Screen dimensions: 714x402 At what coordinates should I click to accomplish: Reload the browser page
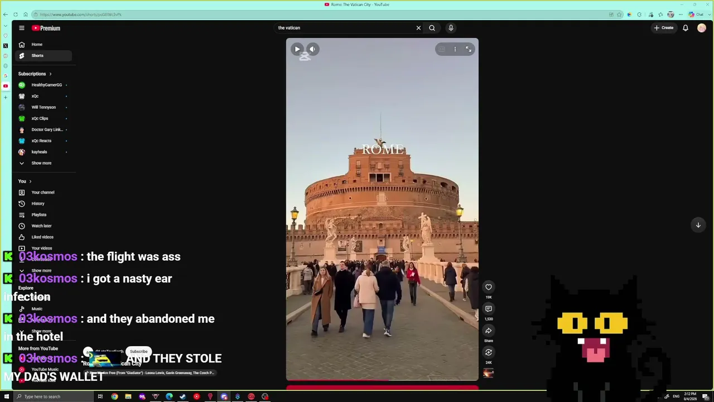click(16, 15)
